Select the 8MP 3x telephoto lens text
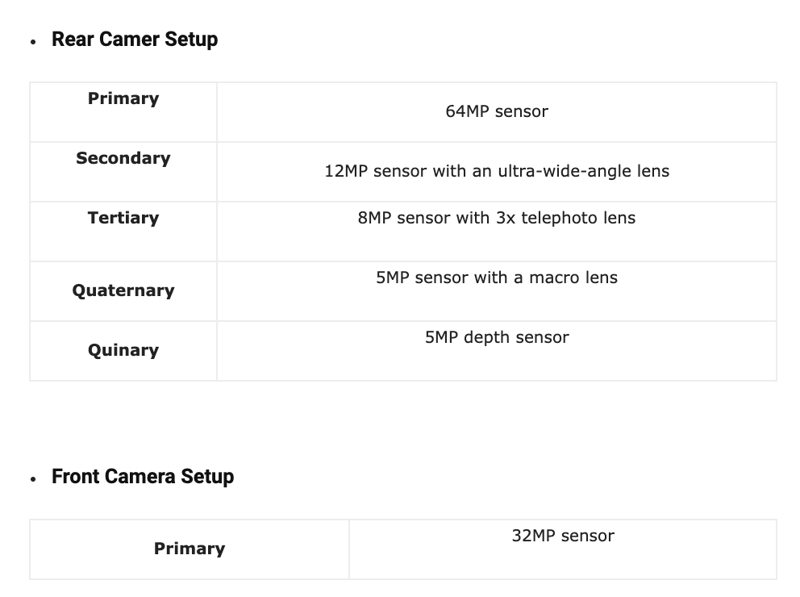800x597 pixels. click(x=497, y=218)
